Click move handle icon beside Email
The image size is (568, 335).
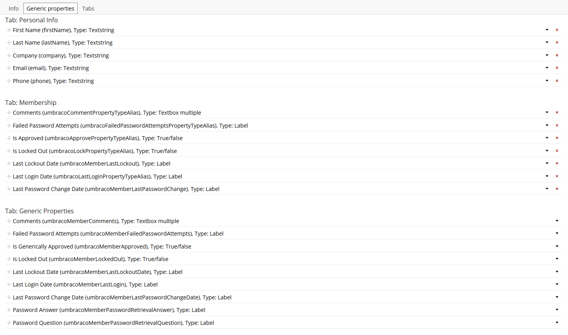tap(9, 68)
